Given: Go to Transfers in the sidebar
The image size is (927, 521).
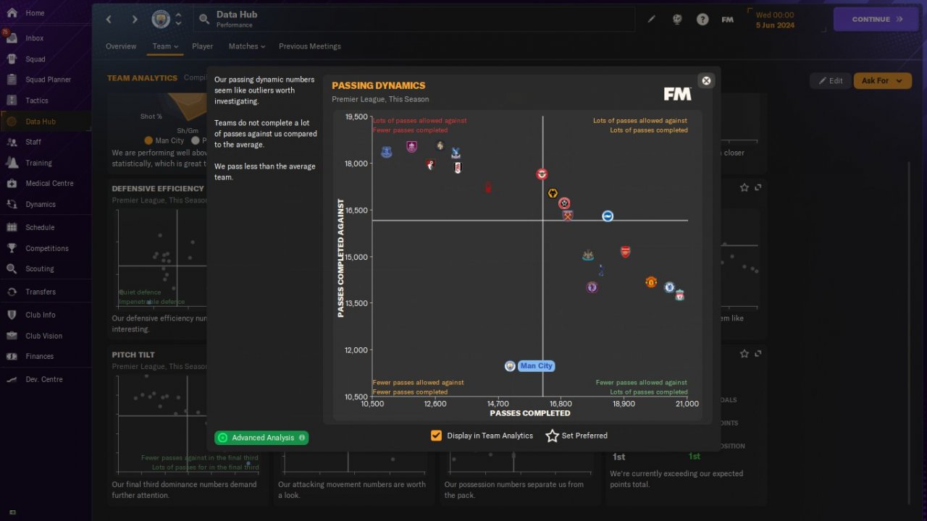Looking at the screenshot, I should (40, 292).
